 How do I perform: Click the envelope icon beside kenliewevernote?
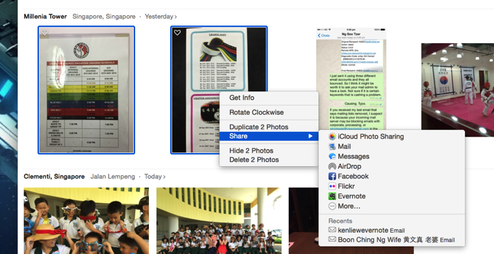click(x=332, y=230)
